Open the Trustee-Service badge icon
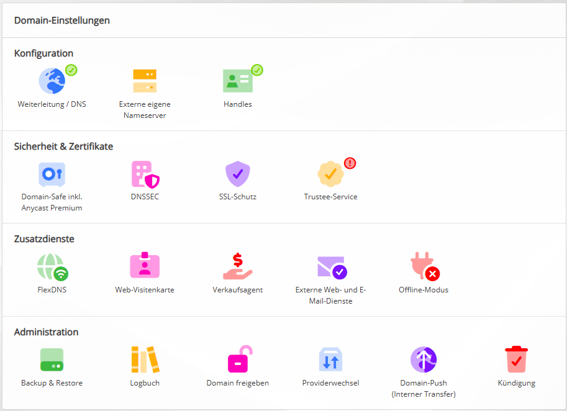 coord(330,174)
